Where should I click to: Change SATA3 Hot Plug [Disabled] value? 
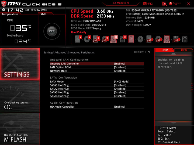pos(120,92)
